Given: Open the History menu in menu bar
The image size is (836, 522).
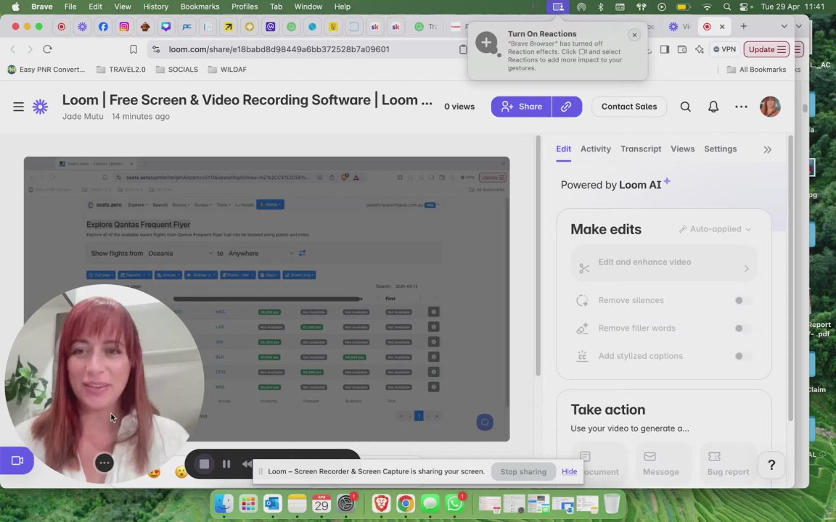Looking at the screenshot, I should [156, 7].
